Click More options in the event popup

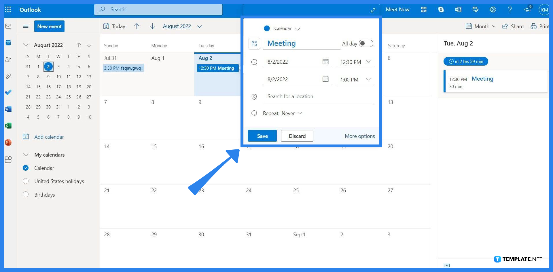pyautogui.click(x=359, y=136)
